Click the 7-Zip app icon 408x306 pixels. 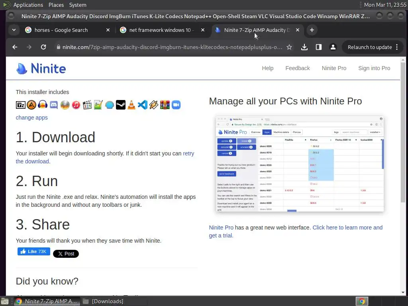[21, 105]
